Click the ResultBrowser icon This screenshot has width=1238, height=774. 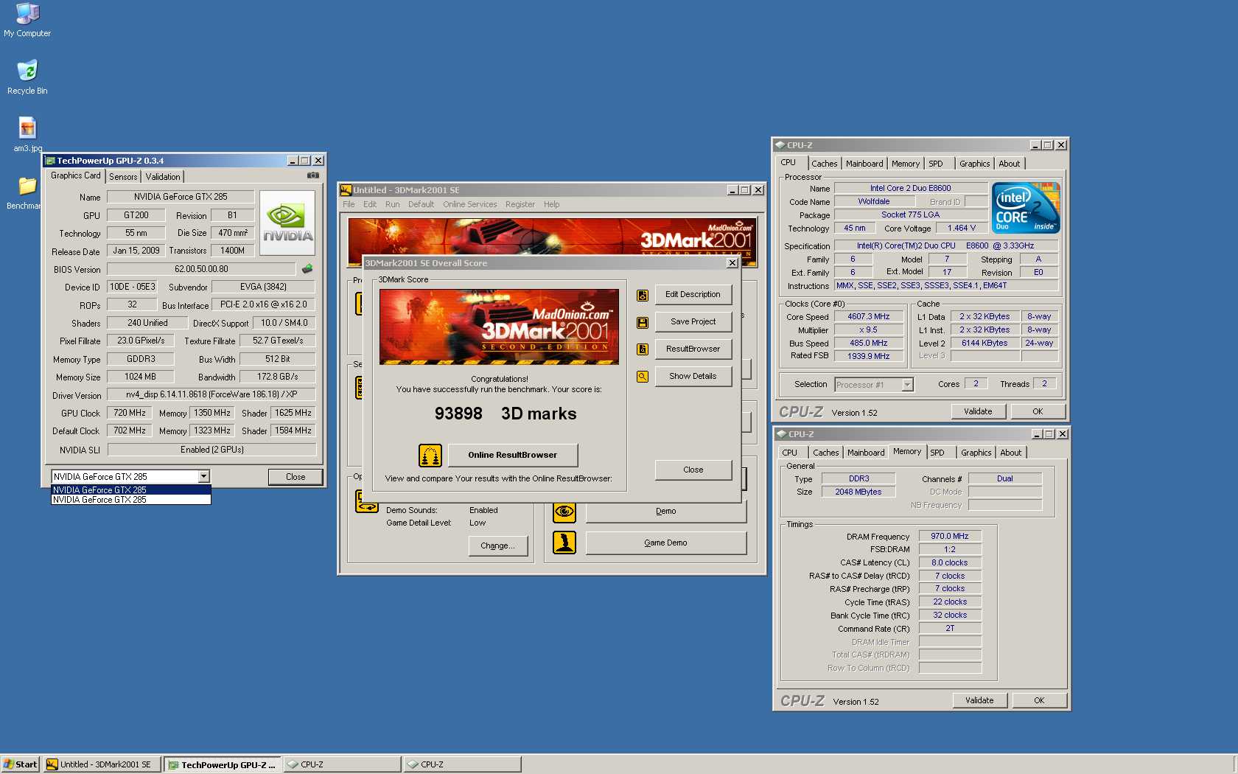(643, 349)
